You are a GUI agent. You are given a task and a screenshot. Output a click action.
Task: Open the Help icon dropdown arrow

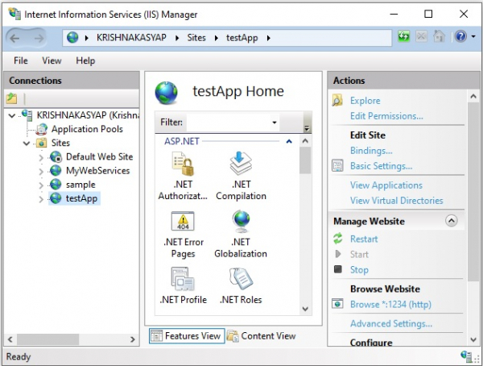pos(473,37)
